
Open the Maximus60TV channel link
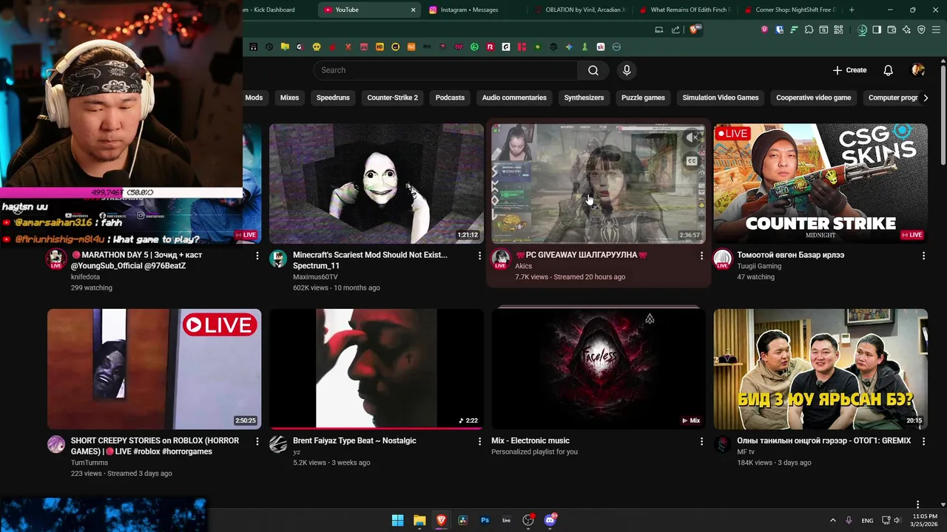click(315, 277)
